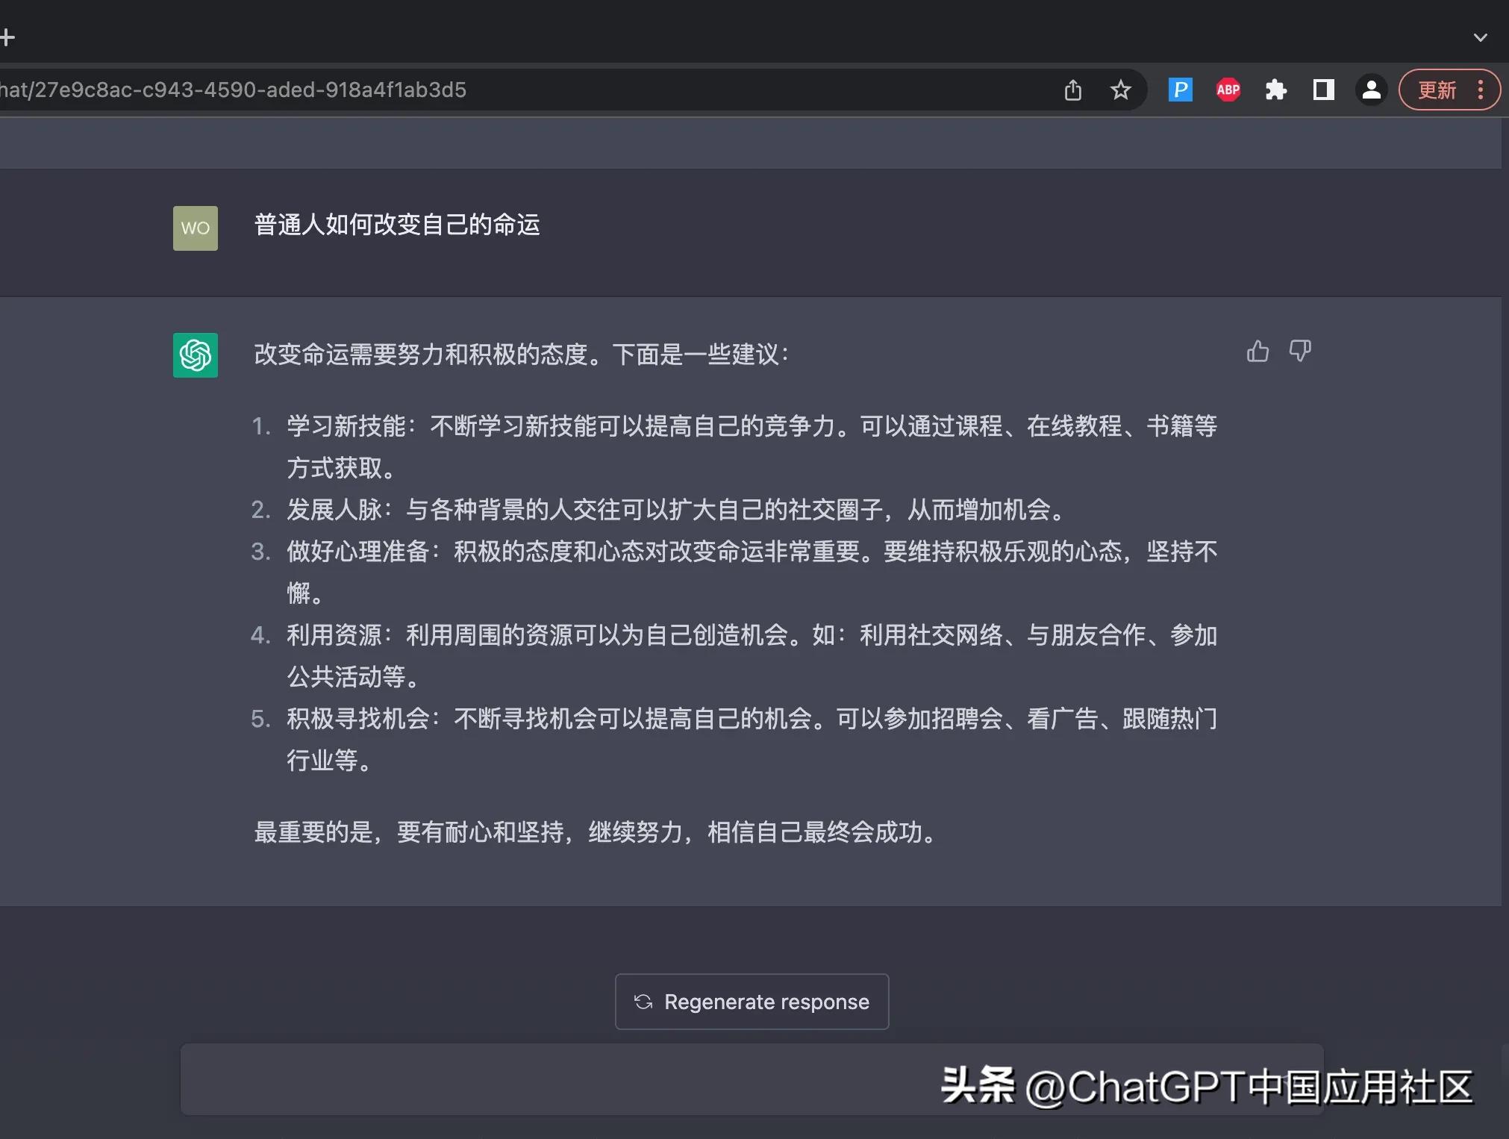Image resolution: width=1509 pixels, height=1139 pixels.
Task: Click the WO user avatar
Action: point(196,228)
